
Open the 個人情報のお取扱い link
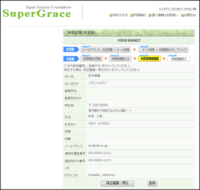(x=165, y=15)
